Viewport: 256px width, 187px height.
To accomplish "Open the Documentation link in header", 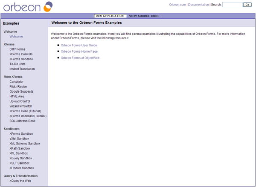I will [x=198, y=5].
